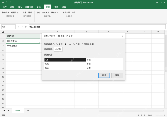Zoom out with the minus icon
167x117 pixels.
(x=154, y=115)
